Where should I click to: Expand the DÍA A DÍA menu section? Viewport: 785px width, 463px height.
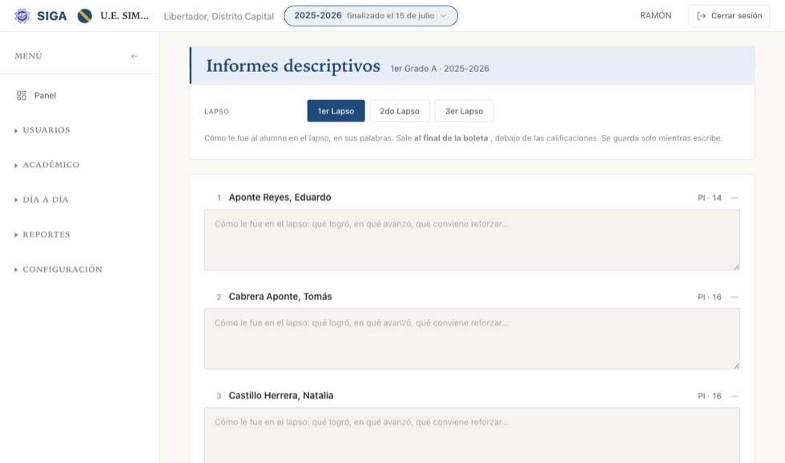tap(42, 199)
